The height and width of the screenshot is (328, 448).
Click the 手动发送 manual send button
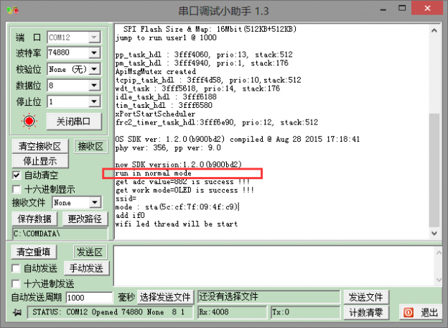click(x=86, y=268)
